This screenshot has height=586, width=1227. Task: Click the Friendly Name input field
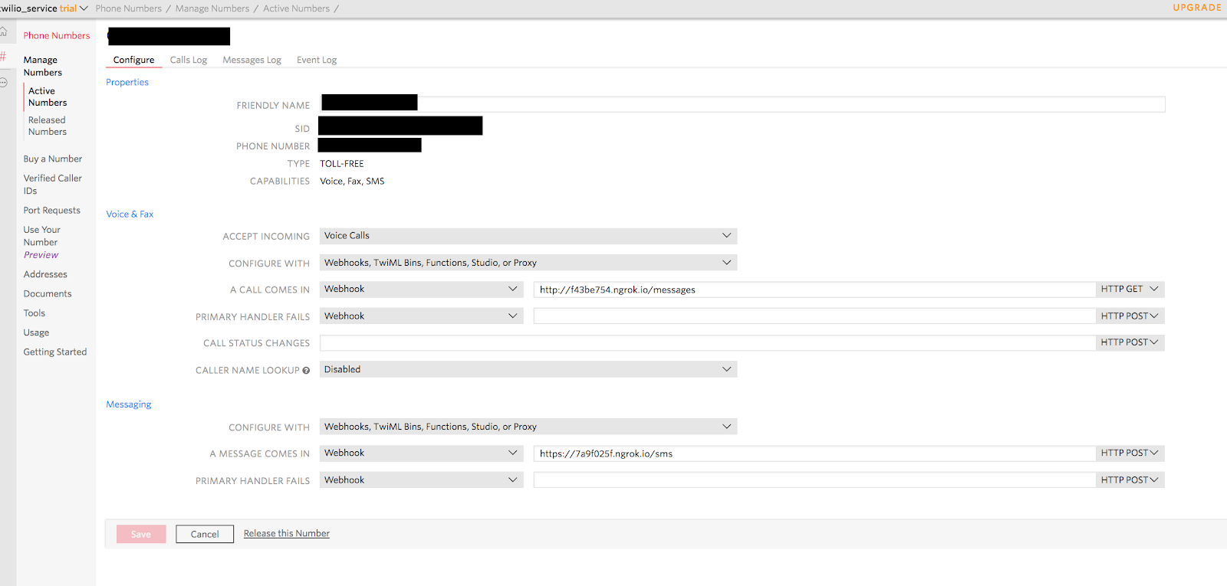coord(742,104)
